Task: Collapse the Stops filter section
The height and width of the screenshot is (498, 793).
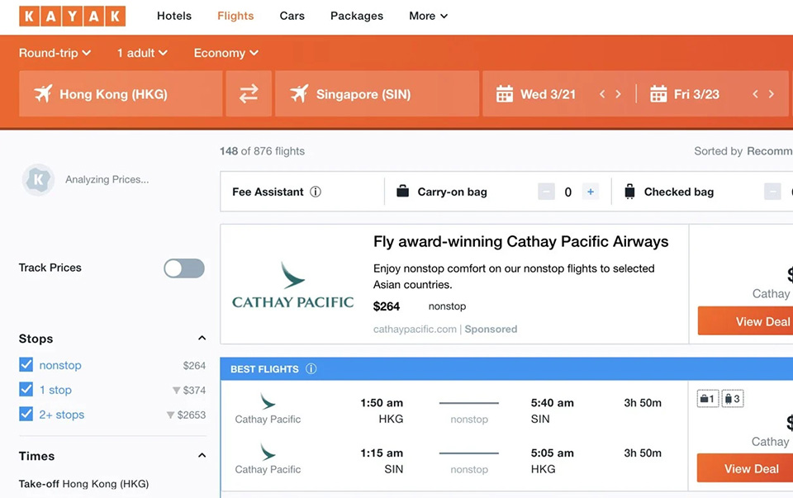Action: pos(202,339)
